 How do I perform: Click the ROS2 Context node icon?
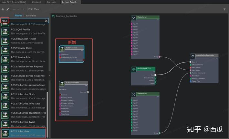[x=62, y=48]
